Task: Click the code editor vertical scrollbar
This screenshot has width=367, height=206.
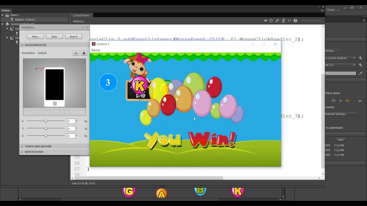Action: [x=323, y=121]
